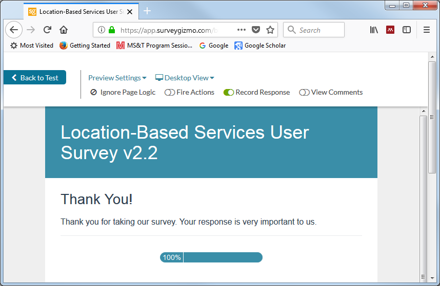Minimize the Firefox window

(392, 5)
